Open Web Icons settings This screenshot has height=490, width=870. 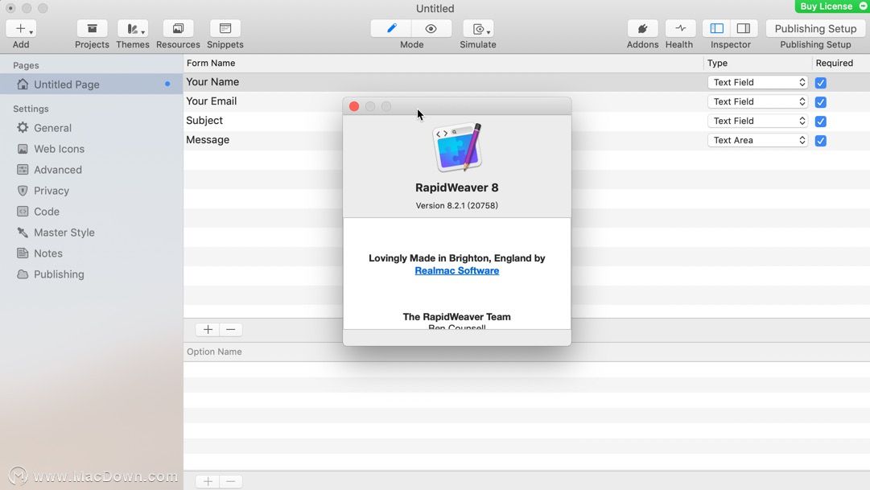pyautogui.click(x=59, y=149)
